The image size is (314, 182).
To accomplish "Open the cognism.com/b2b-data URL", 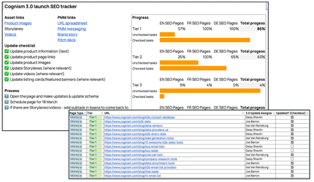I will [128, 121].
